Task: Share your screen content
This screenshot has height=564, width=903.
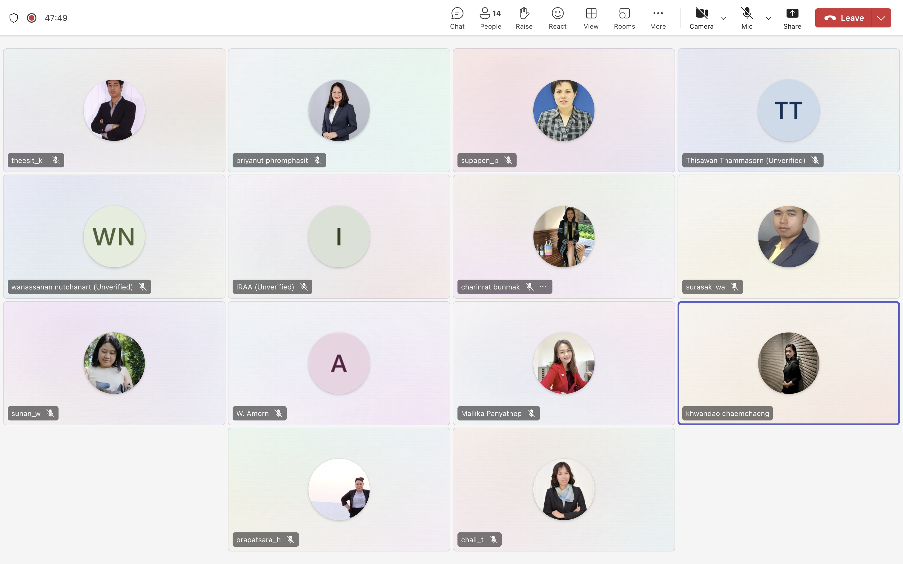Action: [792, 18]
